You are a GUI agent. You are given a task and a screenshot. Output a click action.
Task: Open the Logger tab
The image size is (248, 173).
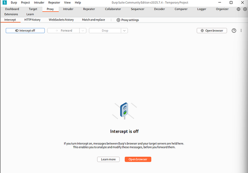pos(202,9)
